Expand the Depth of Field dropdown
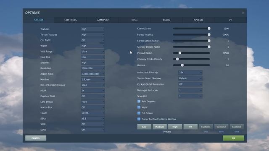Screen dimensions: 269x151 click(92, 96)
